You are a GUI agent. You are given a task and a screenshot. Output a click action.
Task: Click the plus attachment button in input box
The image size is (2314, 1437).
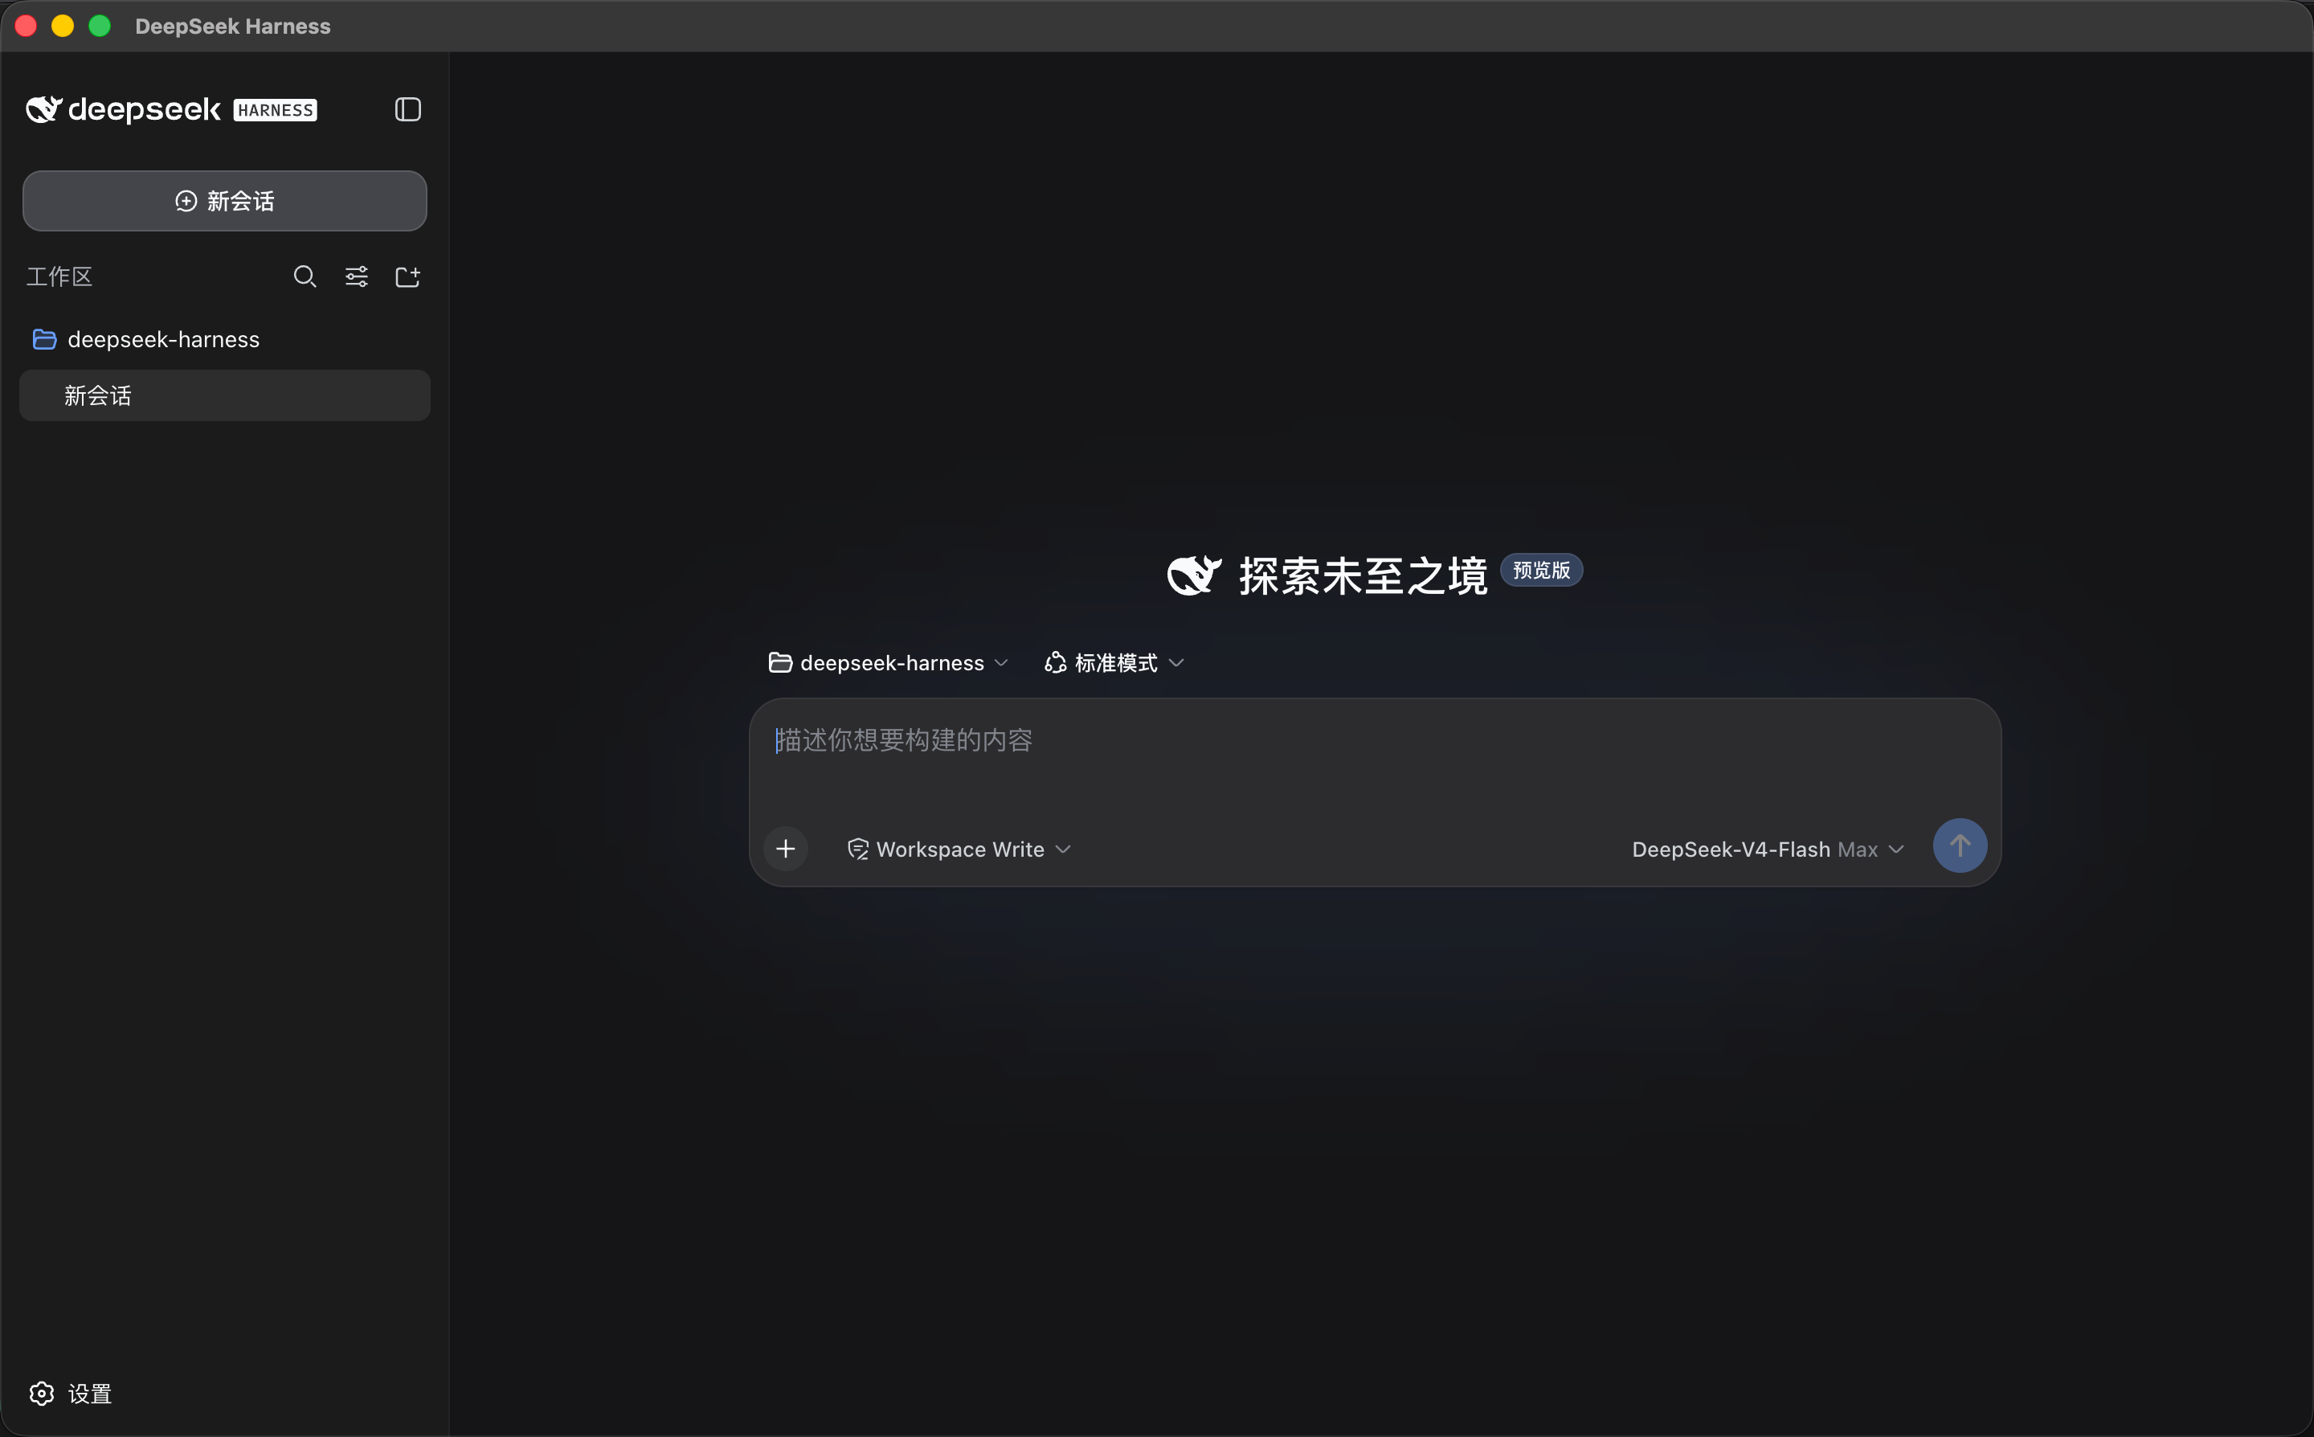click(x=786, y=849)
